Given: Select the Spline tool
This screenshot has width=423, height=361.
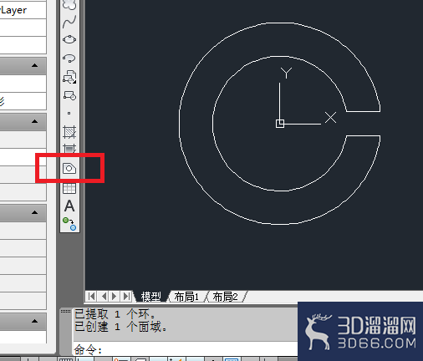Looking at the screenshot, I should click(69, 22).
